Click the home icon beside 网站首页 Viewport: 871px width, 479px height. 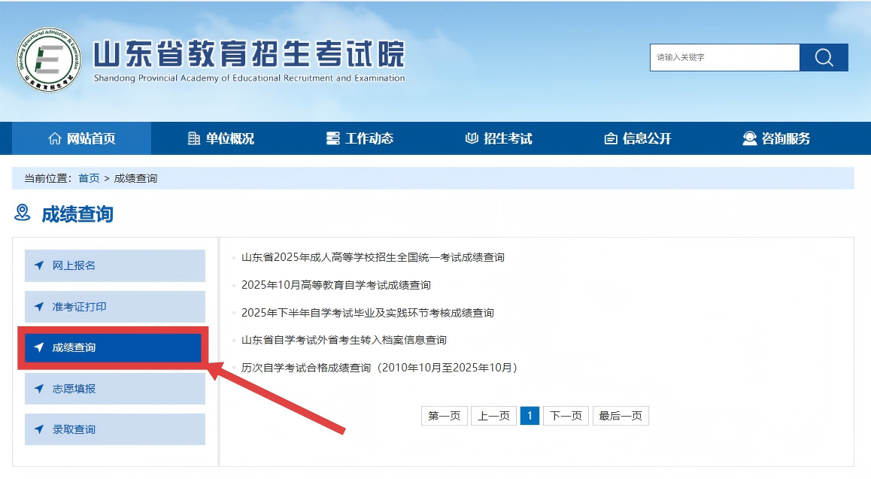(55, 138)
